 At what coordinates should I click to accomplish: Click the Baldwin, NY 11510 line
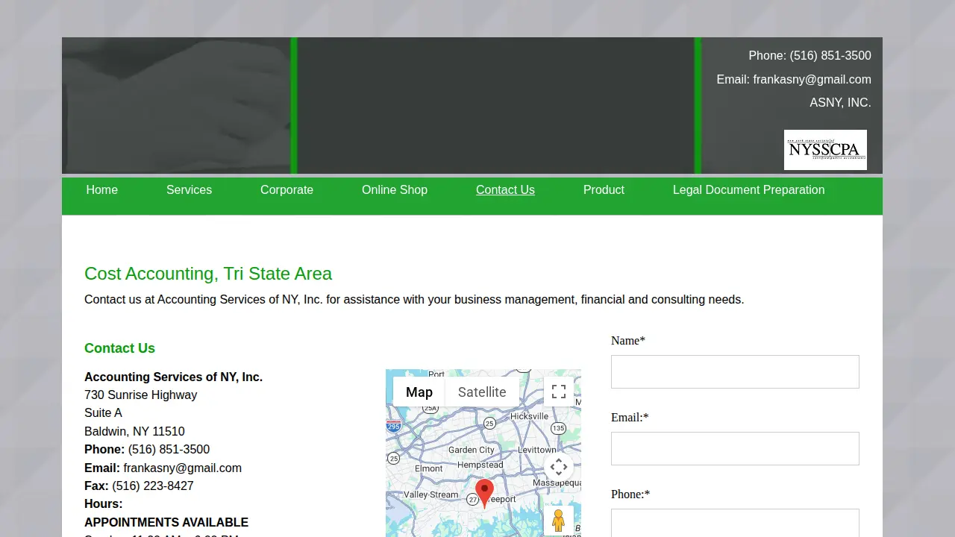(x=134, y=432)
